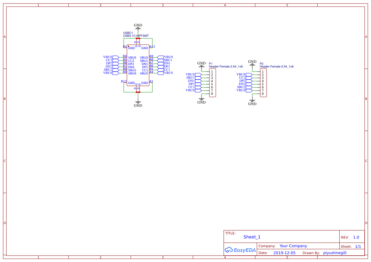Click the DP1 net label near P1

[191, 83]
